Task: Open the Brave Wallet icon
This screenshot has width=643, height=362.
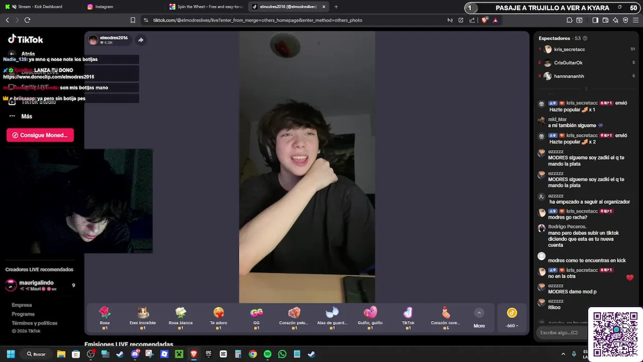Action: point(605,20)
